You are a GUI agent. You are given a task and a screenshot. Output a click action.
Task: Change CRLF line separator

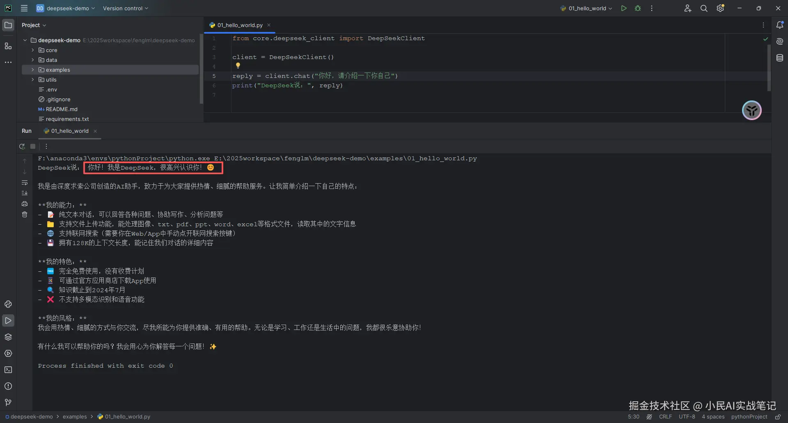tap(665, 417)
